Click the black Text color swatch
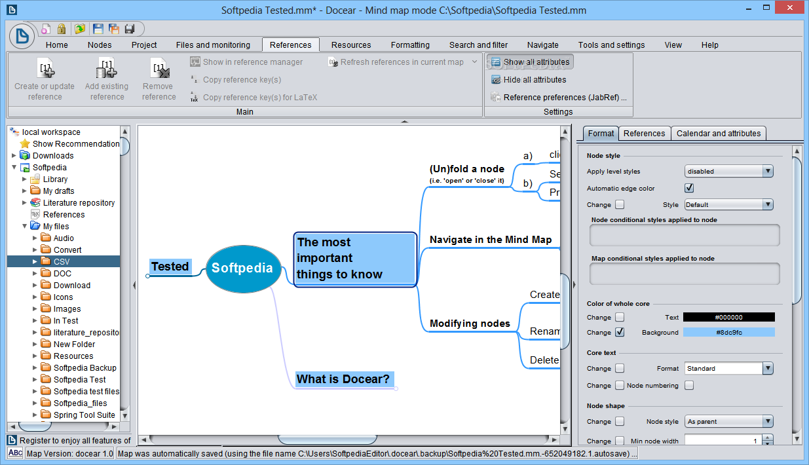This screenshot has height=465, width=809. click(728, 318)
